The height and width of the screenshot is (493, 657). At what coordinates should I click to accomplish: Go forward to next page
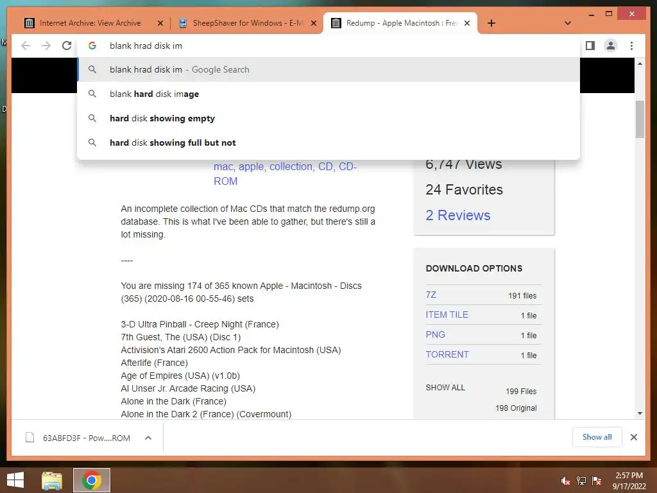pyautogui.click(x=46, y=46)
